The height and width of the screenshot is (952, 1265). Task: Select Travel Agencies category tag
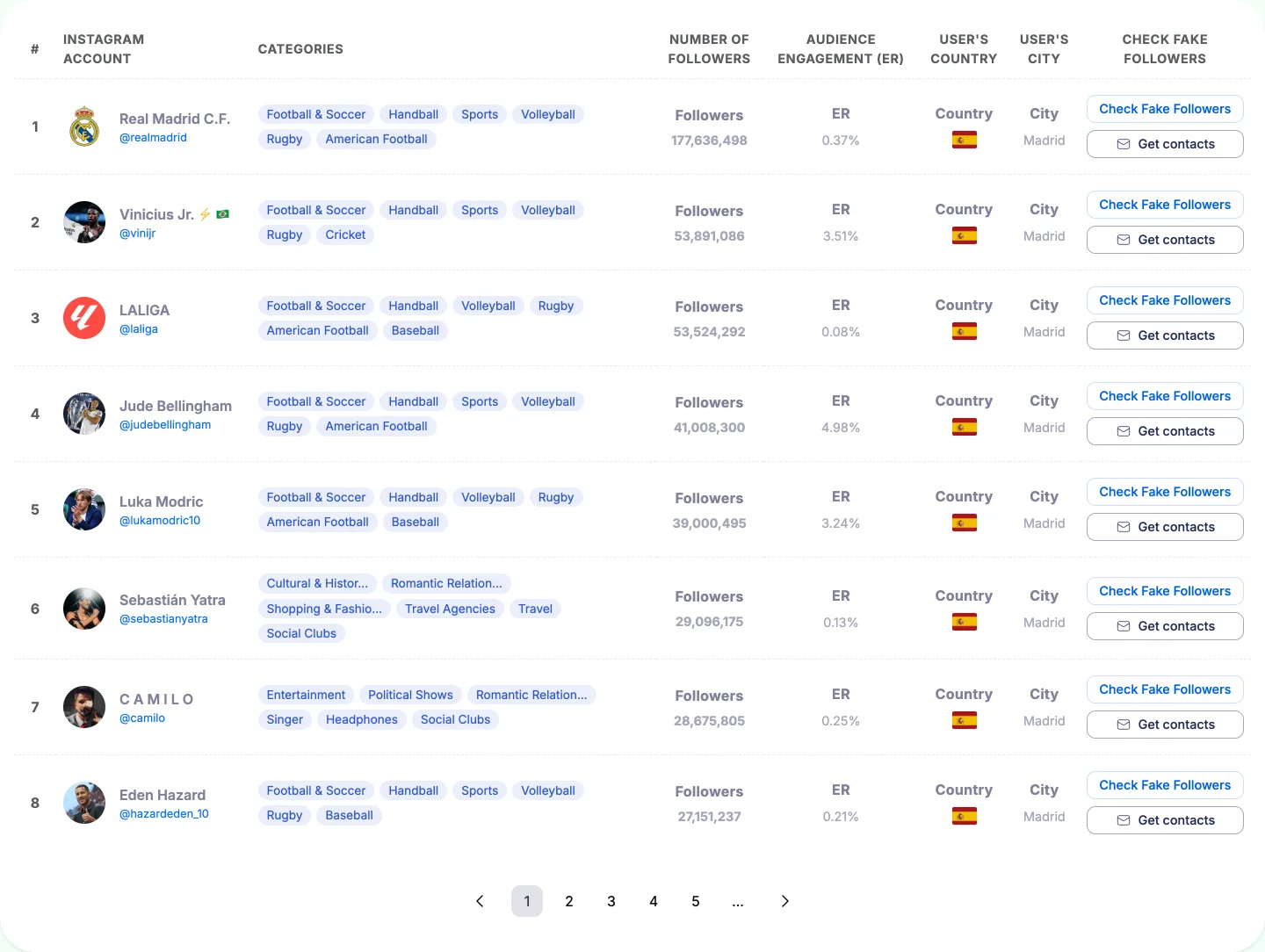(450, 609)
